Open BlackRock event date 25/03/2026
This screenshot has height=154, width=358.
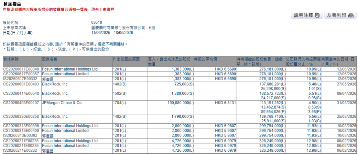(346, 116)
